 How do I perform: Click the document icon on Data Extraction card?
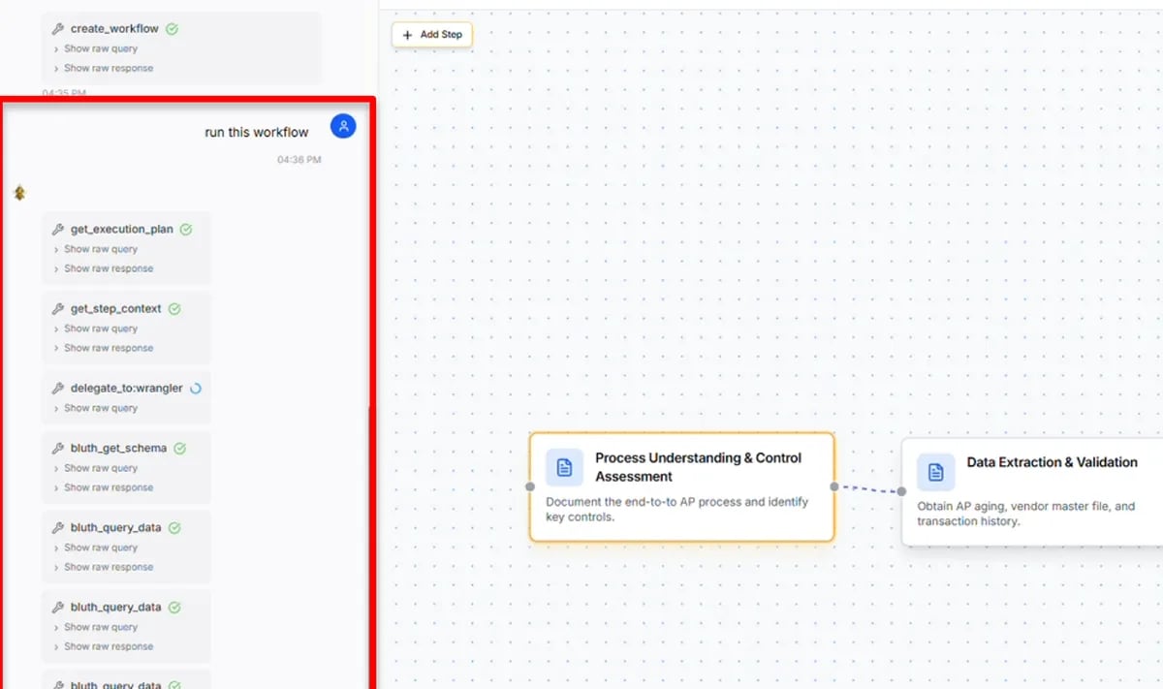pyautogui.click(x=934, y=472)
